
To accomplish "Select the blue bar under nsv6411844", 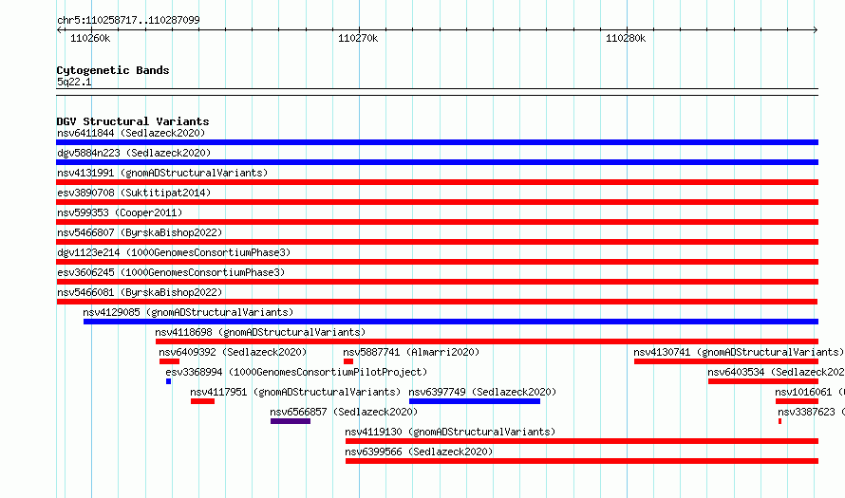I will click(x=437, y=142).
